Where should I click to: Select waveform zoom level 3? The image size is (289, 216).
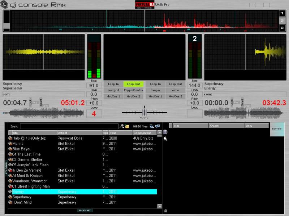pyautogui.click(x=282, y=28)
